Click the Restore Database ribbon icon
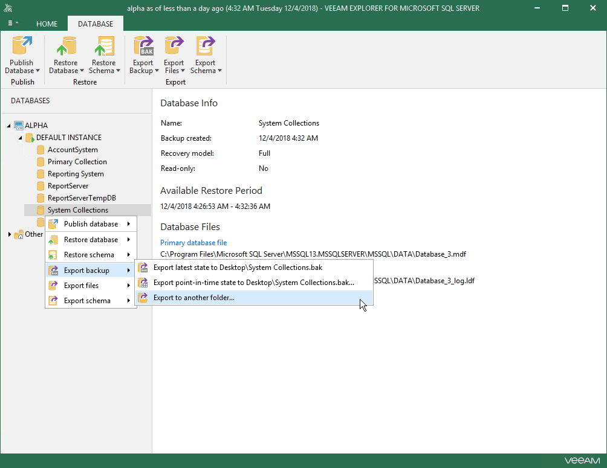 tap(66, 46)
